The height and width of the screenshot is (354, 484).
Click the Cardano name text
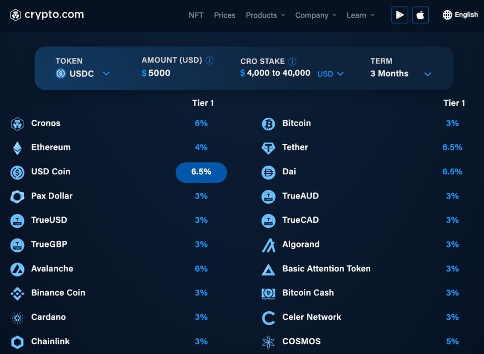pos(48,317)
